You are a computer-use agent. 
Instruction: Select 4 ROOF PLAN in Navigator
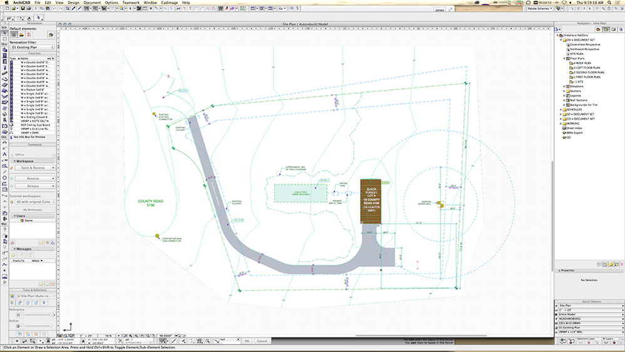[582, 63]
